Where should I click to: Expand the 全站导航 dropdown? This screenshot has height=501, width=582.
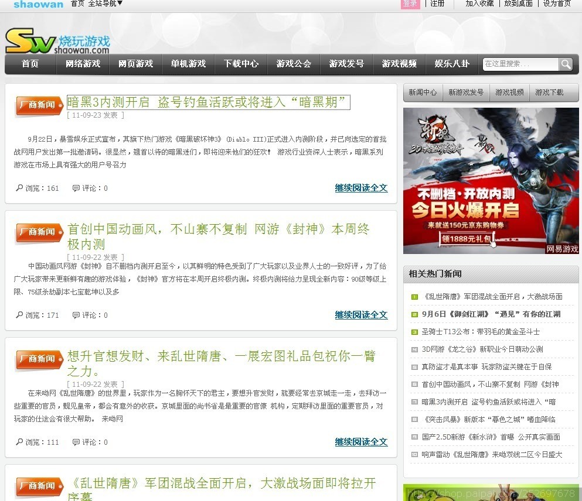point(105,4)
